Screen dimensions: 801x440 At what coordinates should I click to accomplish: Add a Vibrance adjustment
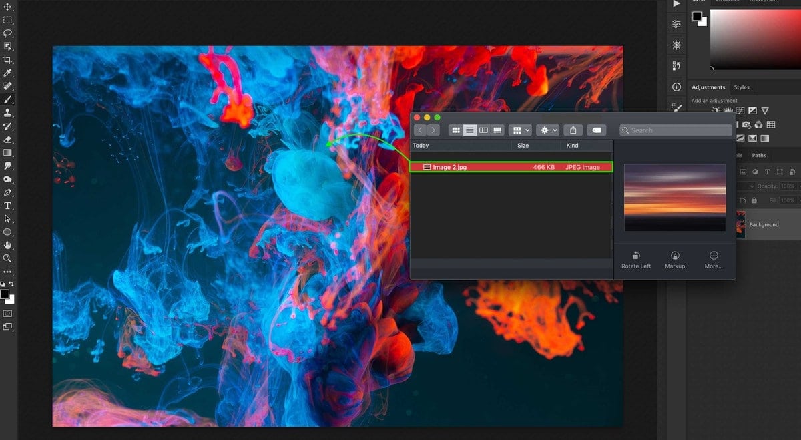(x=765, y=111)
